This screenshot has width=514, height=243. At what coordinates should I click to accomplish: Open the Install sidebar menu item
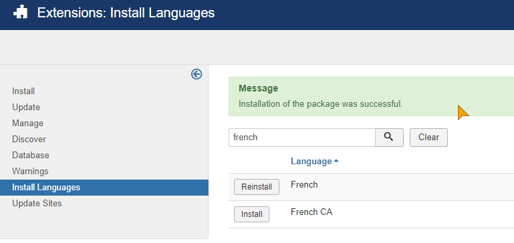point(23,91)
